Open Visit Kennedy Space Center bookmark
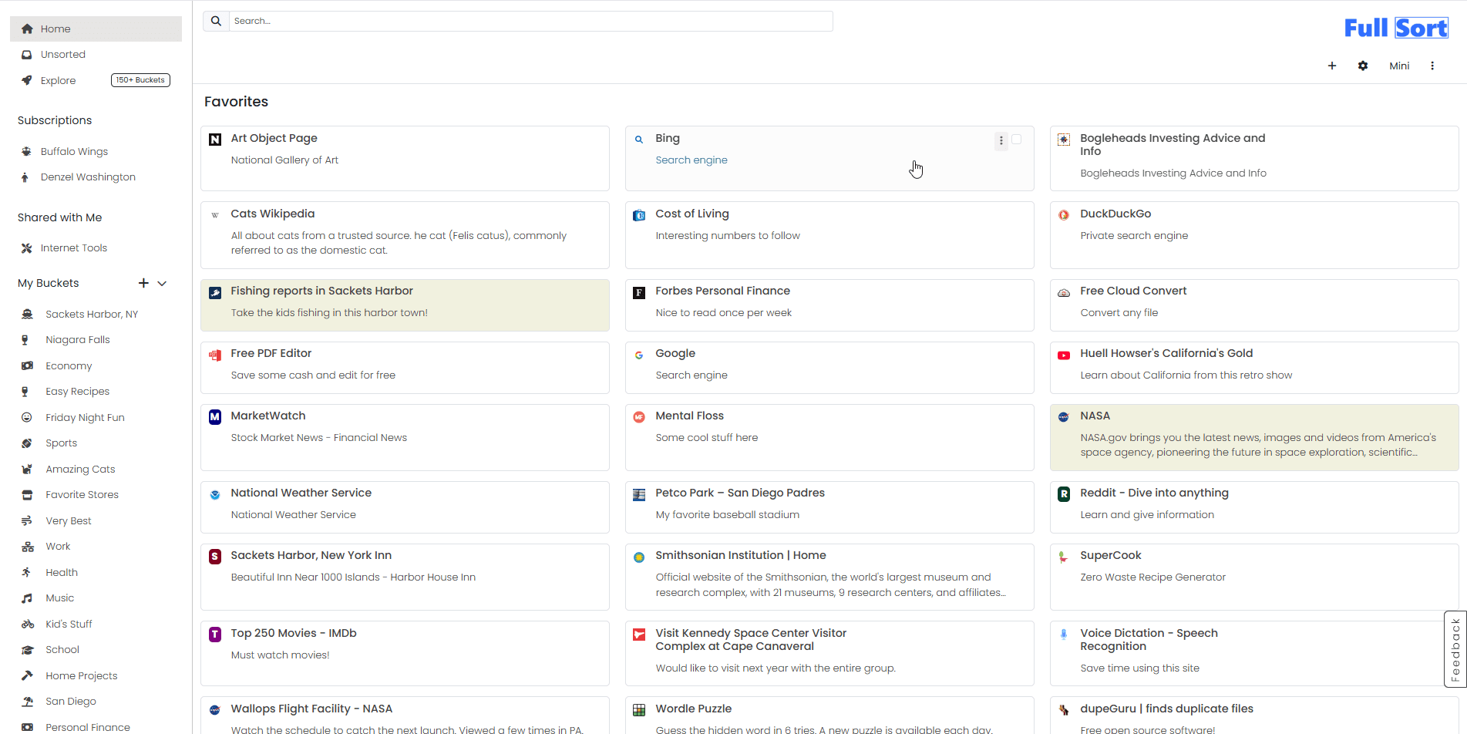The image size is (1467, 734). pos(751,639)
